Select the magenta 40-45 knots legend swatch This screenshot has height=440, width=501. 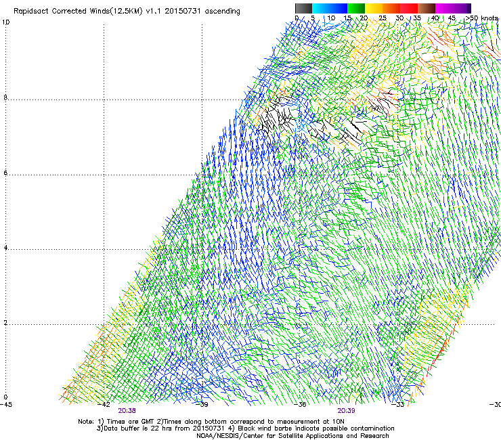pyautogui.click(x=444, y=8)
